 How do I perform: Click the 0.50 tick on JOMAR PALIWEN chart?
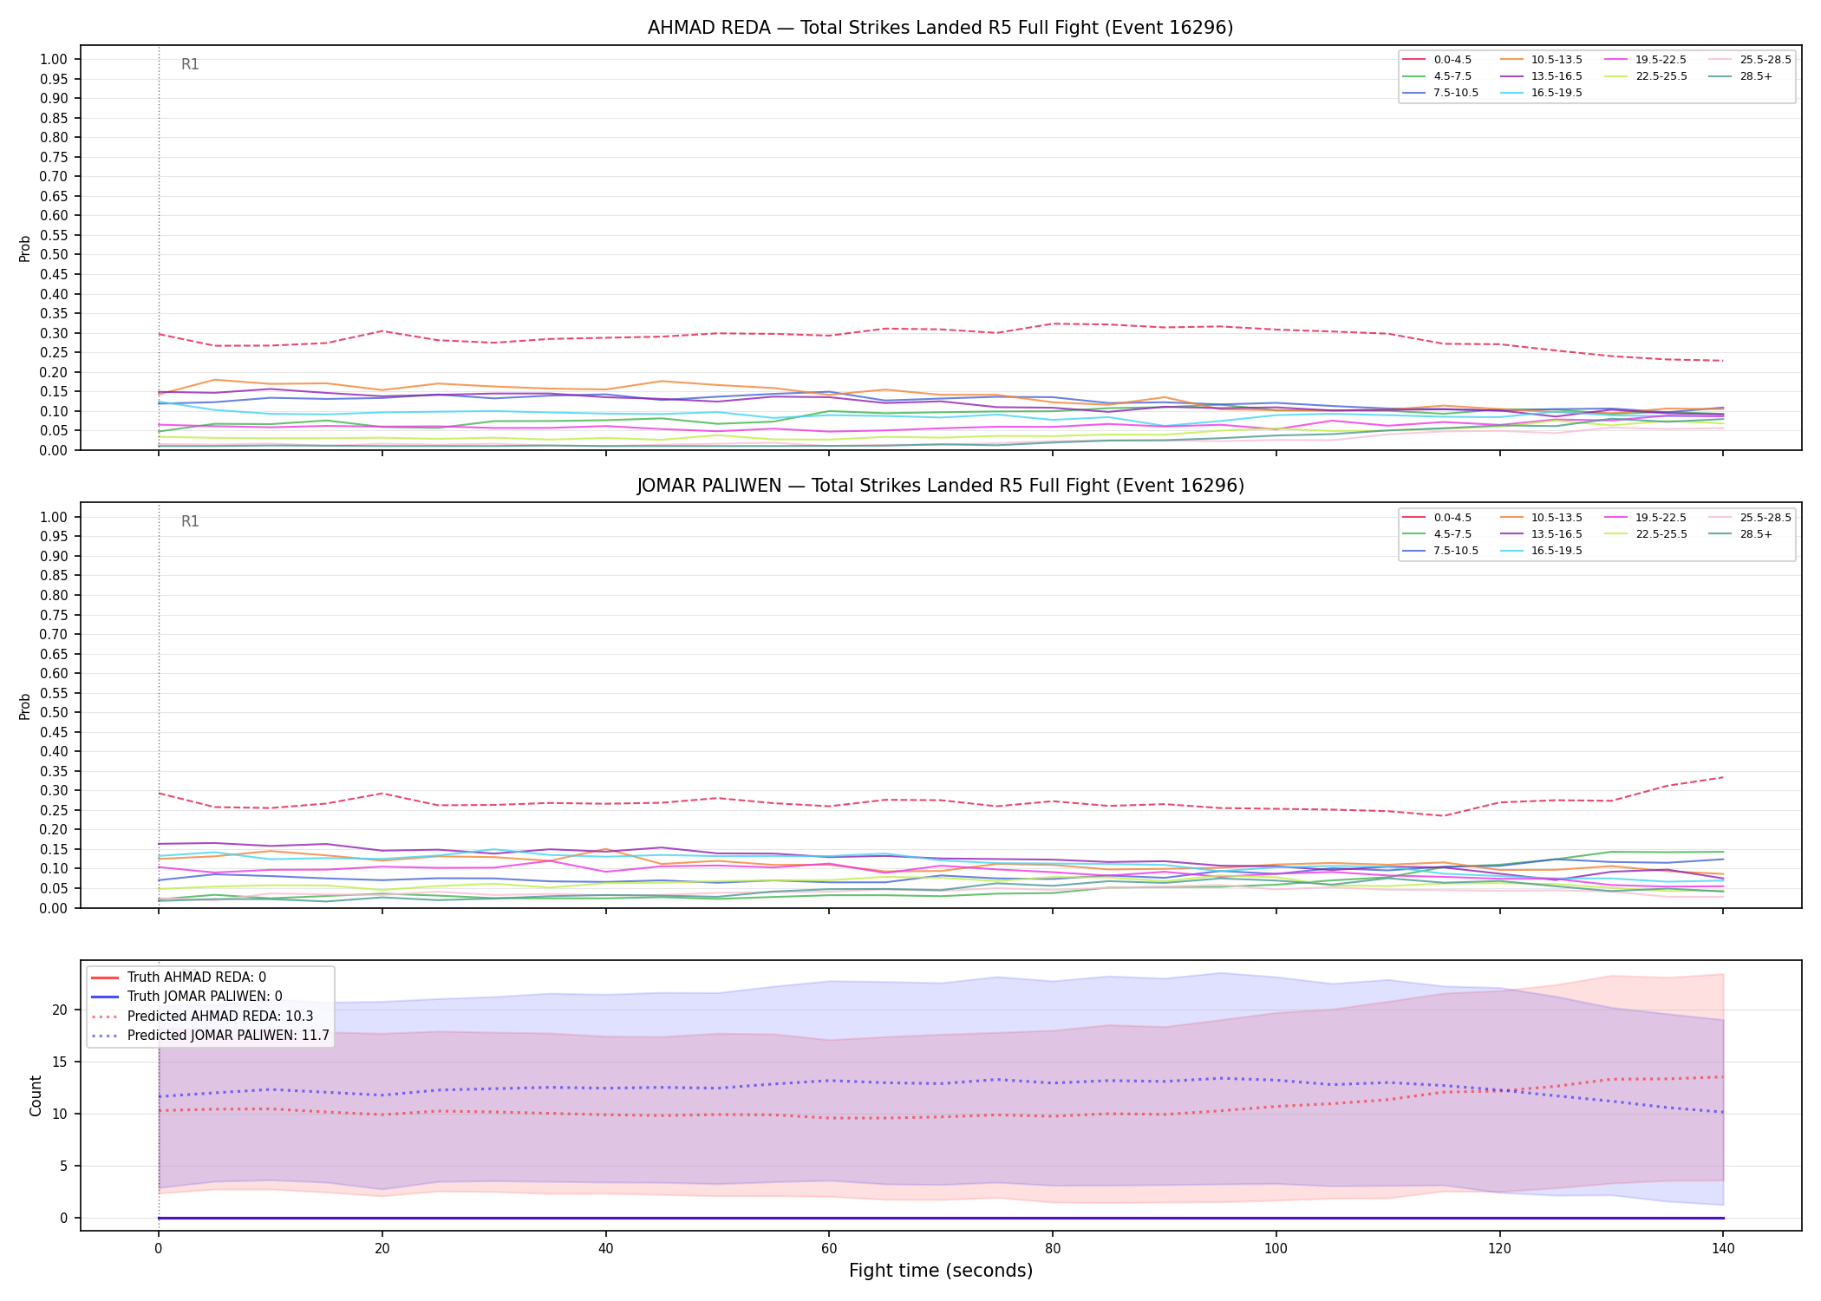click(53, 713)
